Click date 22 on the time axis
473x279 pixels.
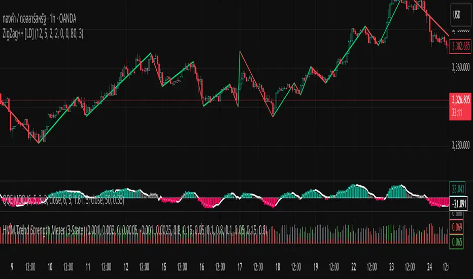[x=354, y=267]
